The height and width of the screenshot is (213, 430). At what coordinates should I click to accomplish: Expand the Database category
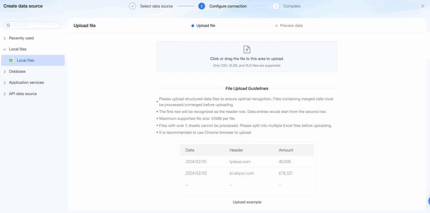pos(5,72)
